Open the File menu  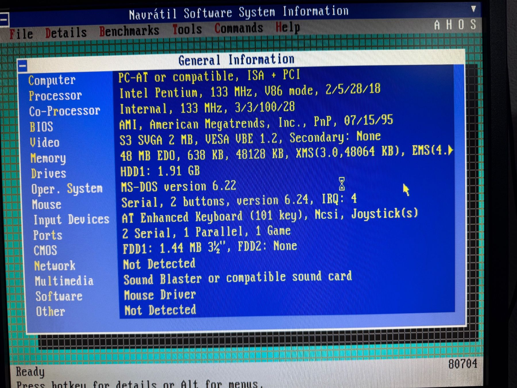coord(21,34)
